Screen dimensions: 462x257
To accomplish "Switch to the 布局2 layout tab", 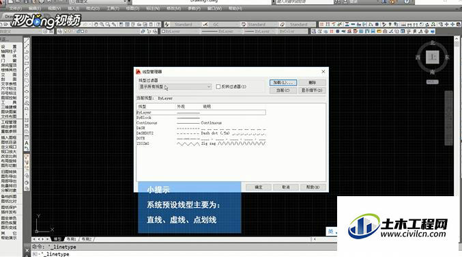I will click(87, 239).
